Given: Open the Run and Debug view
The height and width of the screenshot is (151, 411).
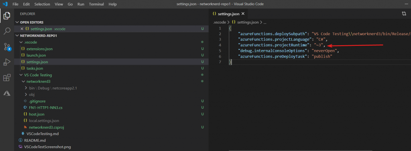Looking at the screenshot, I should pyautogui.click(x=7, y=62).
